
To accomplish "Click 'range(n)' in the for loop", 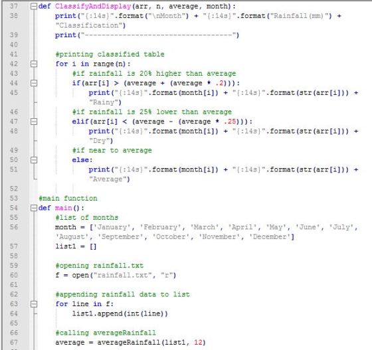I will coord(110,64).
